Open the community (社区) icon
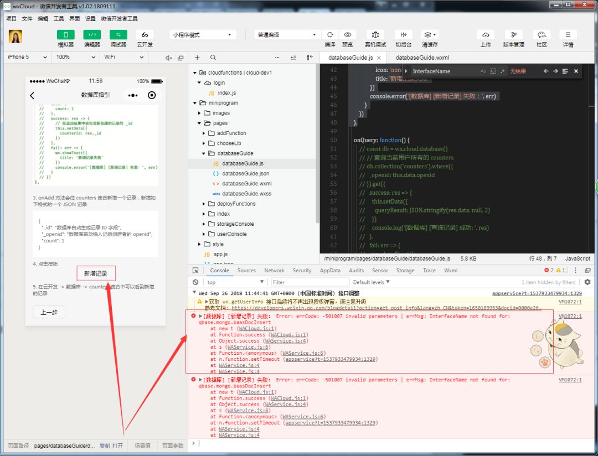The image size is (598, 456). pyautogui.click(x=542, y=35)
